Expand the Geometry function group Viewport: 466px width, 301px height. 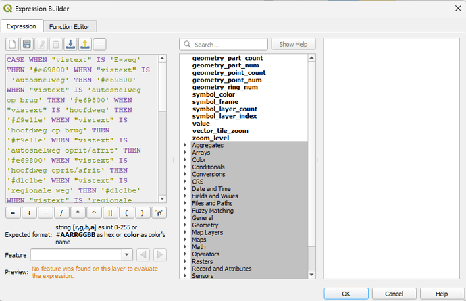tap(185, 225)
